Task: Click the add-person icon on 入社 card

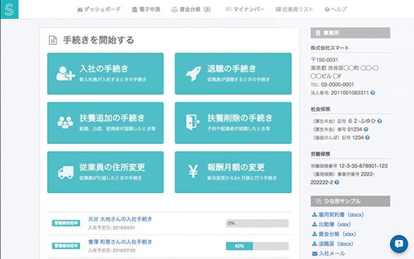Action: click(65, 74)
